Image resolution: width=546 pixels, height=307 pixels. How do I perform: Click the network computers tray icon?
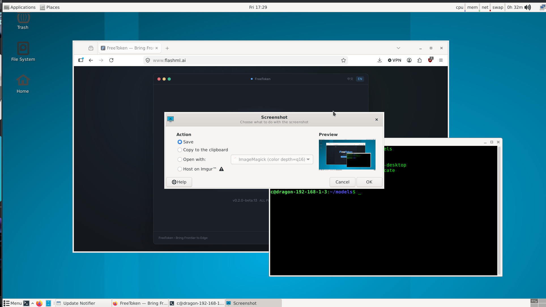(543, 7)
